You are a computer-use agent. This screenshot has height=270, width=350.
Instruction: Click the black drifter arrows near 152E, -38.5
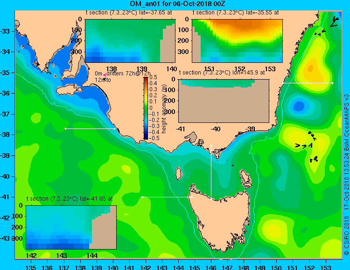tap(304, 146)
